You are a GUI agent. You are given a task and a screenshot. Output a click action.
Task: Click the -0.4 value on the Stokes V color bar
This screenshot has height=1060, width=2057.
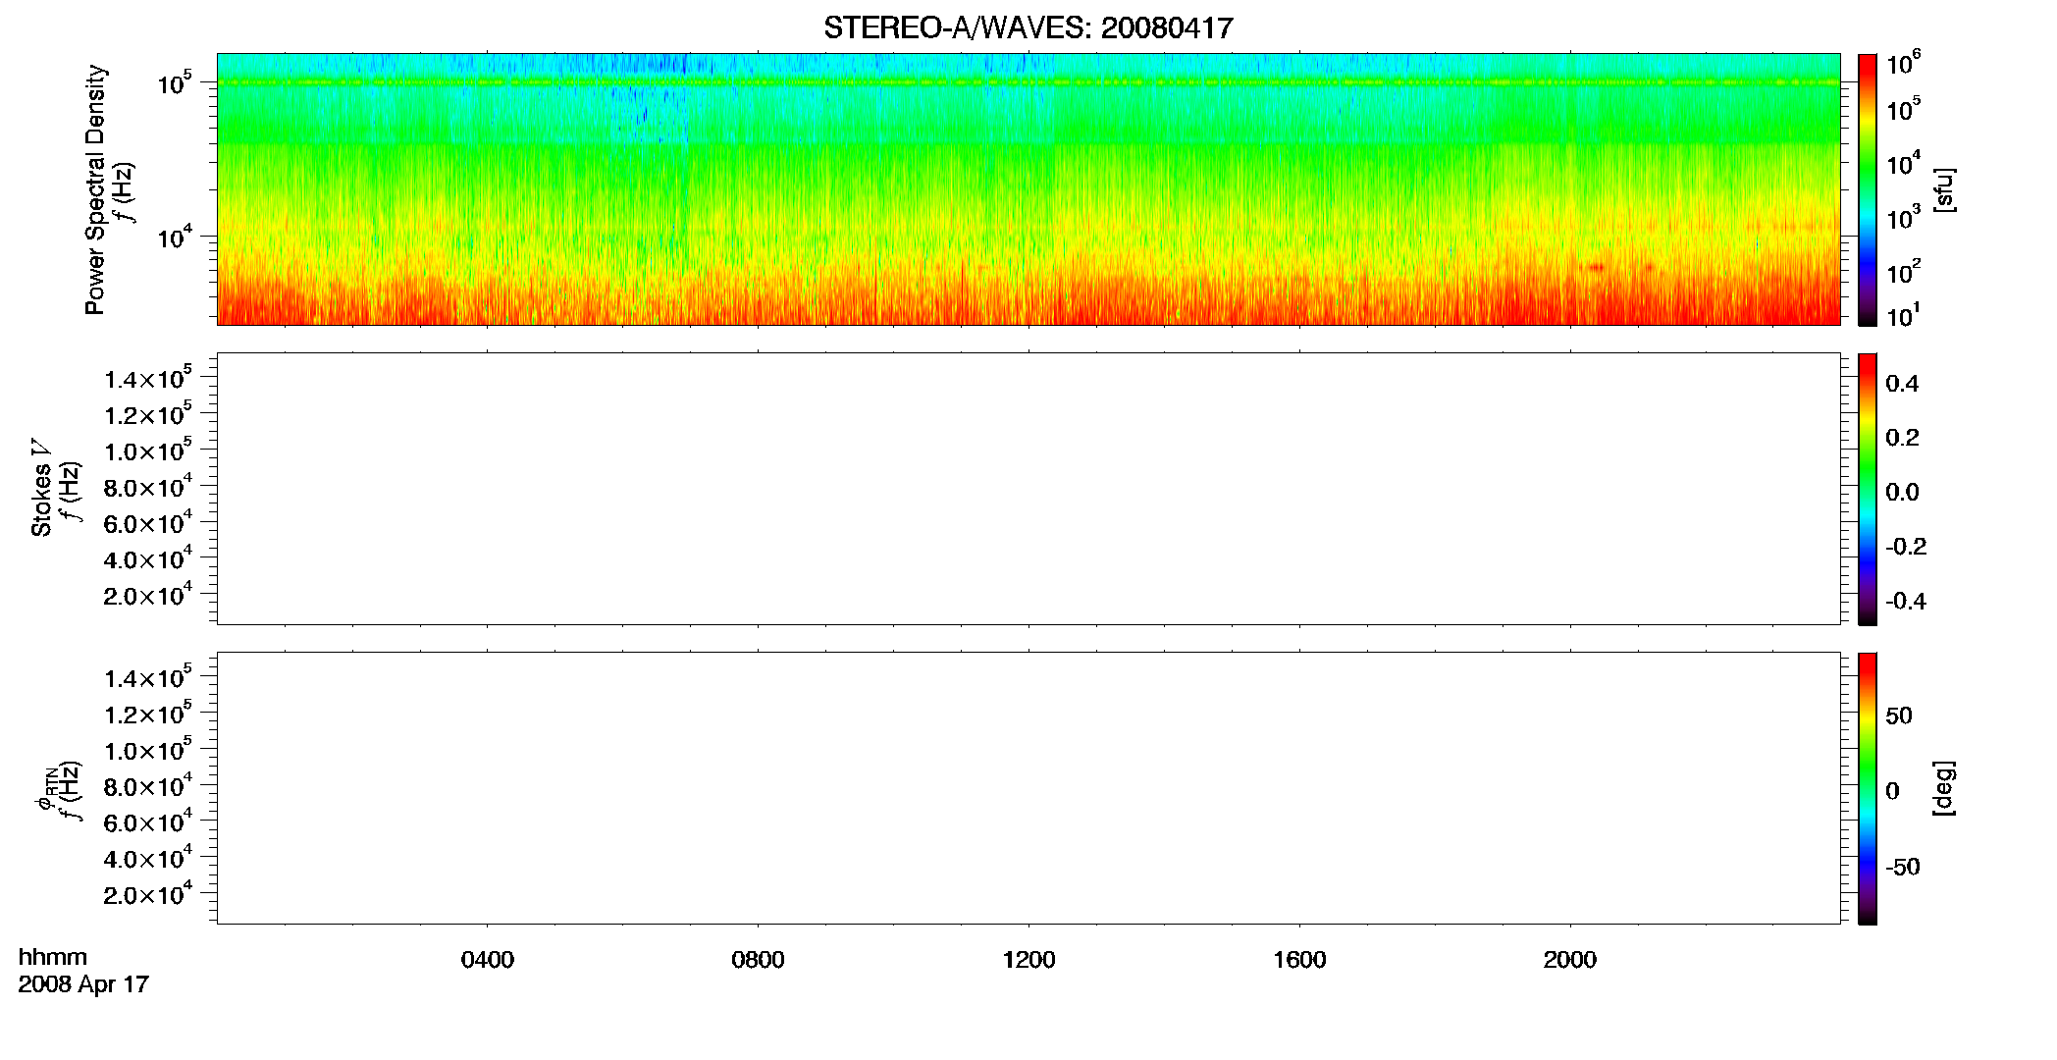click(1906, 602)
